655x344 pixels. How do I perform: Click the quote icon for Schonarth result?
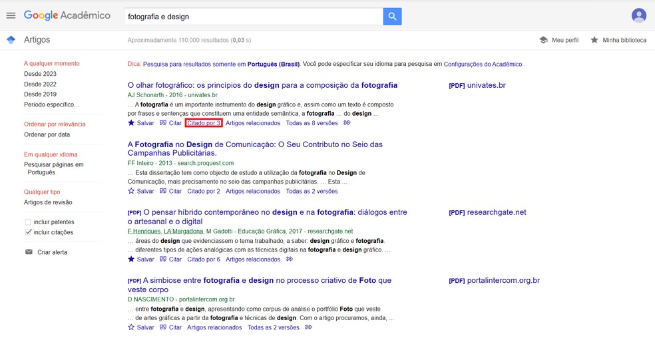(163, 122)
